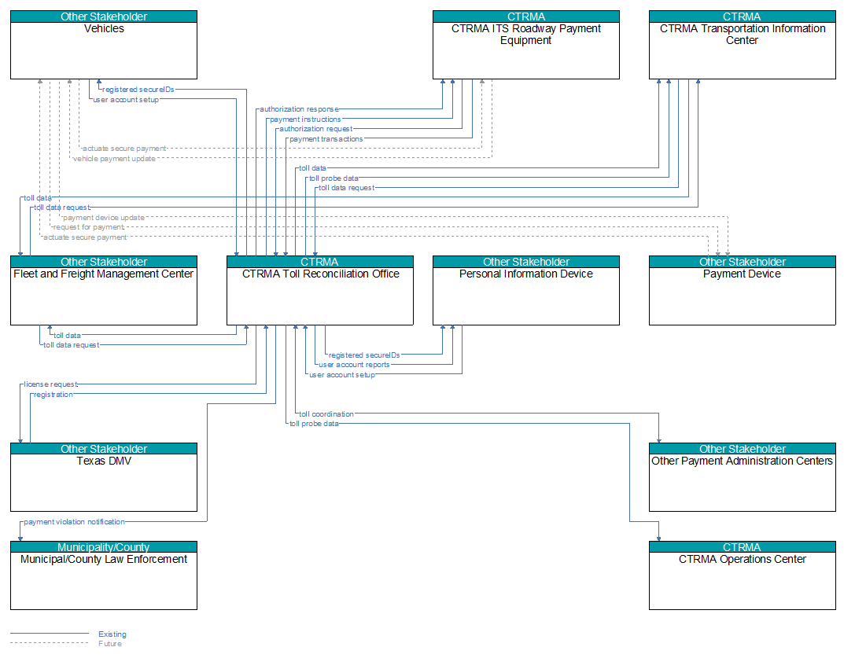This screenshot has width=844, height=658.
Task: Select the Vehicles box
Action: coord(104,45)
